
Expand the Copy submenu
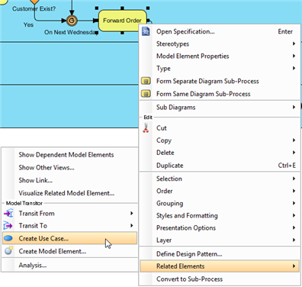tap(220, 140)
